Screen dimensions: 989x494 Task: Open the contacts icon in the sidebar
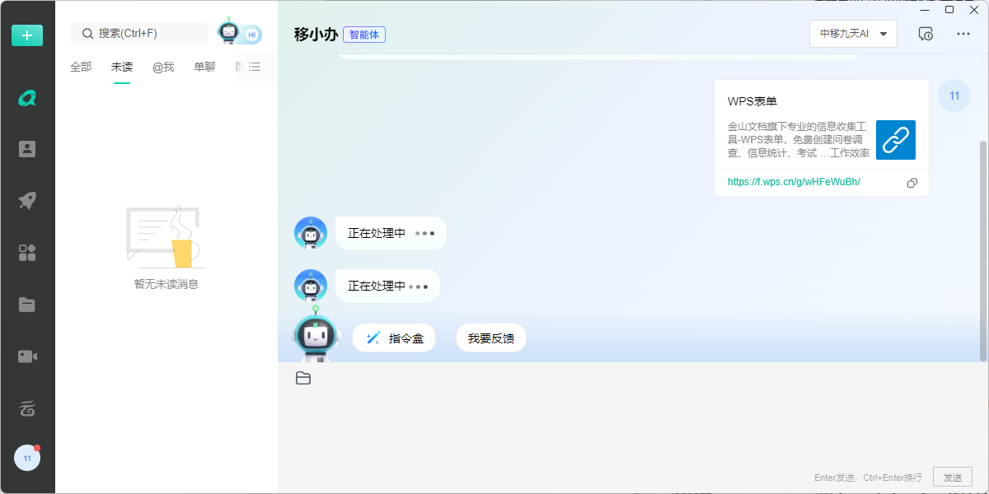point(27,148)
